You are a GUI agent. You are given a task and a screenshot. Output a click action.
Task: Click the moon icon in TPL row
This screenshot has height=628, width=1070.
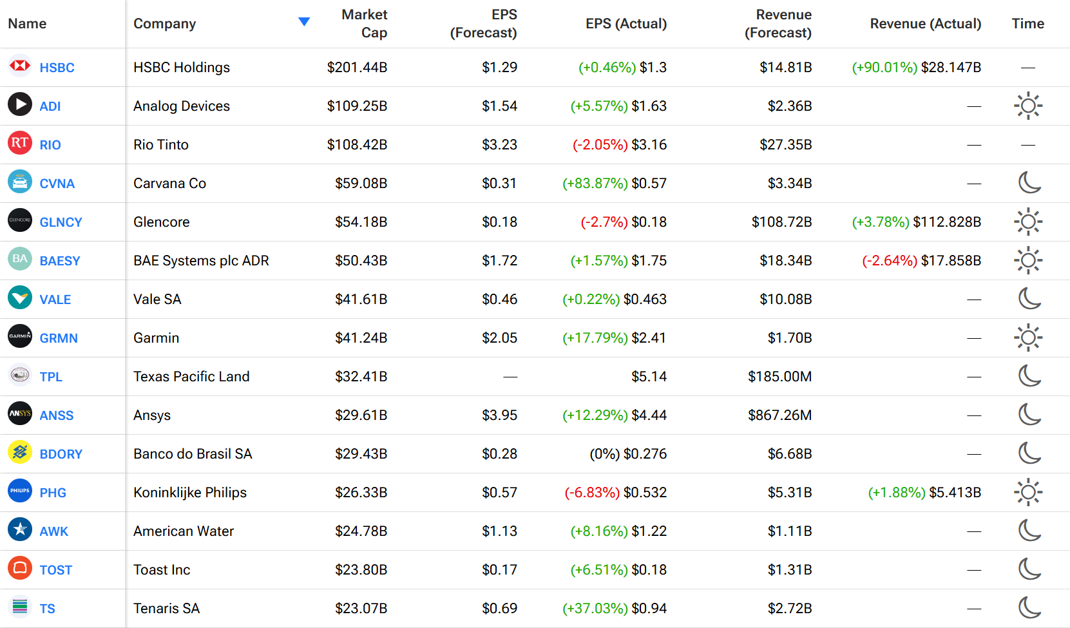pyautogui.click(x=1029, y=376)
